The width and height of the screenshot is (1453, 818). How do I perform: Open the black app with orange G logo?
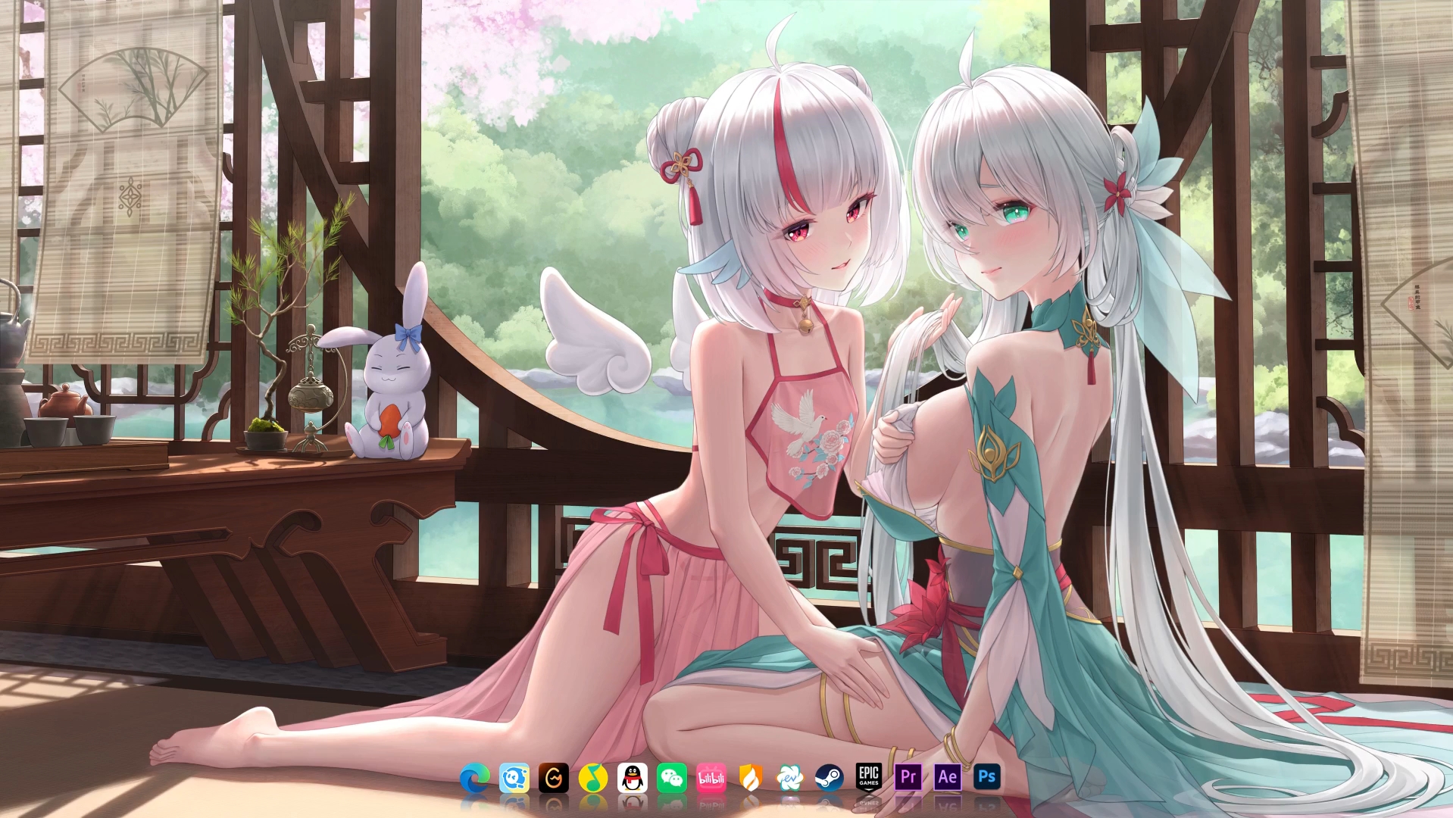pos(555,777)
